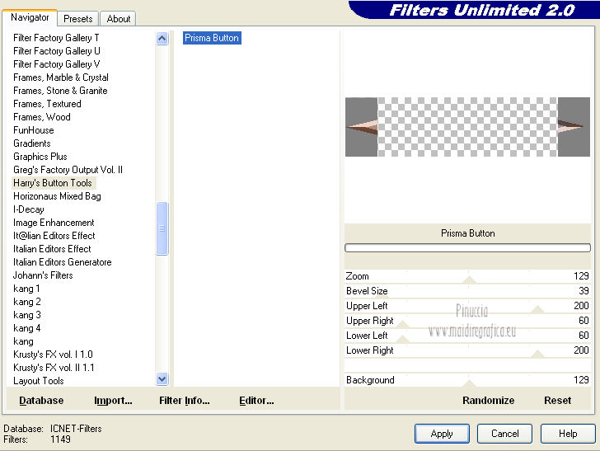The width and height of the screenshot is (600, 451).
Task: Select Filter Factory Gallery U
Action: click(x=57, y=51)
